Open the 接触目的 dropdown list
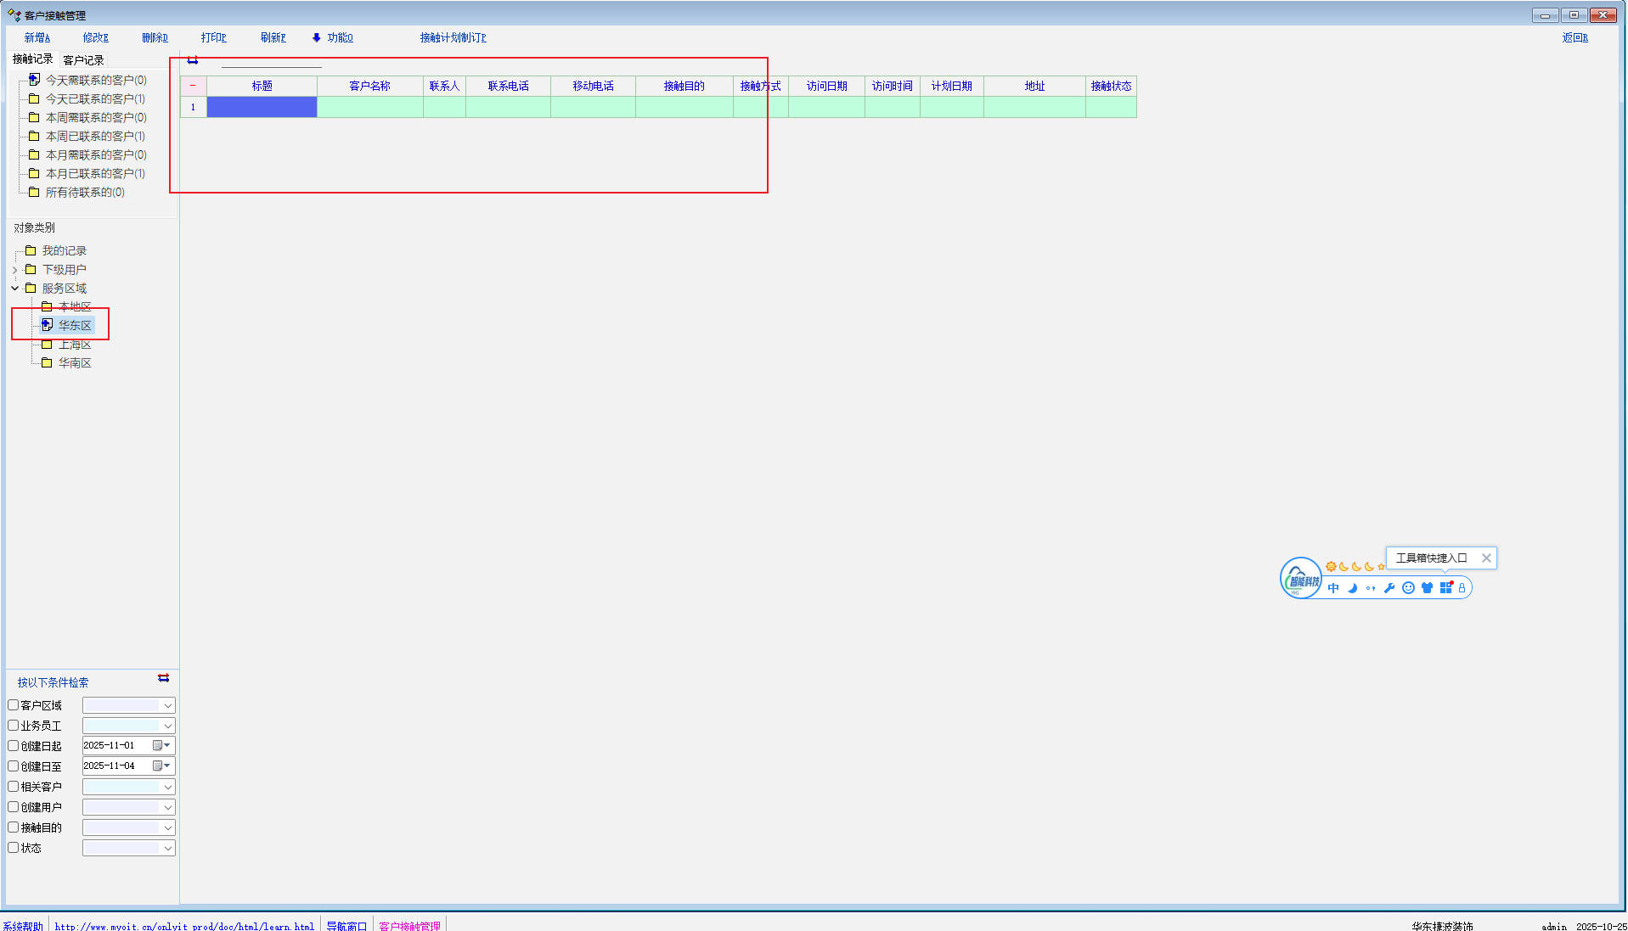 tap(167, 827)
